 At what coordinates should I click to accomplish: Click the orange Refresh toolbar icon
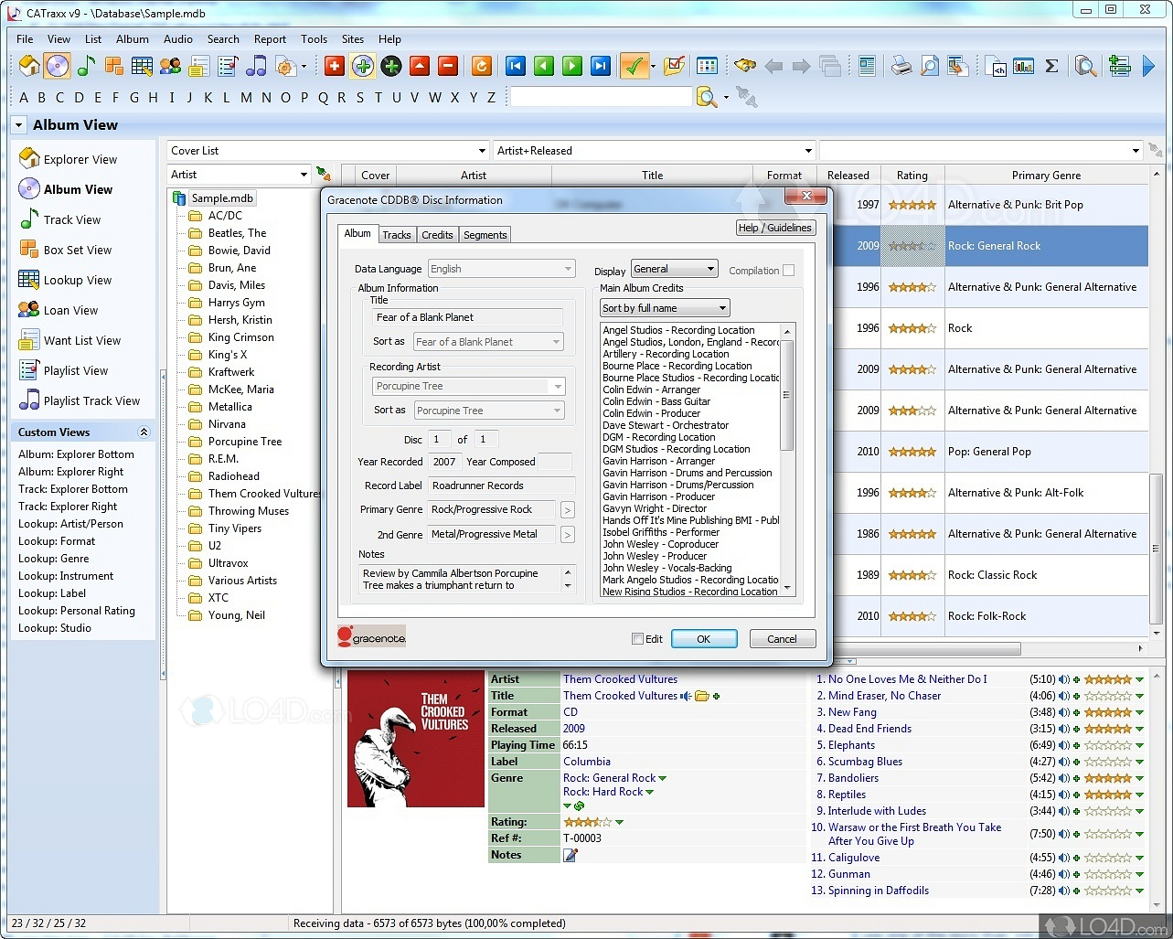point(481,66)
